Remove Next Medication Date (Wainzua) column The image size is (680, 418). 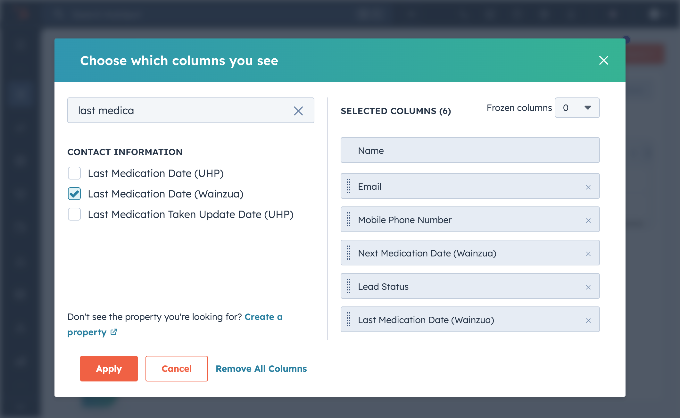588,254
